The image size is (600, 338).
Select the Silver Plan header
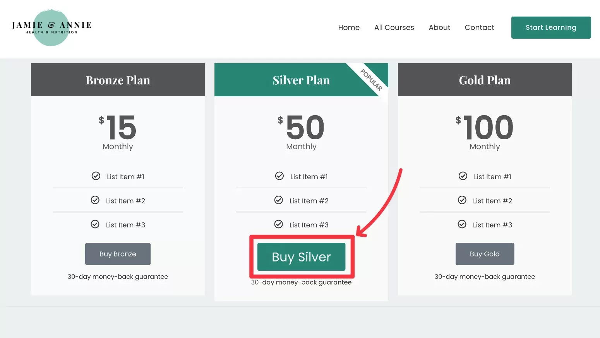pyautogui.click(x=301, y=80)
